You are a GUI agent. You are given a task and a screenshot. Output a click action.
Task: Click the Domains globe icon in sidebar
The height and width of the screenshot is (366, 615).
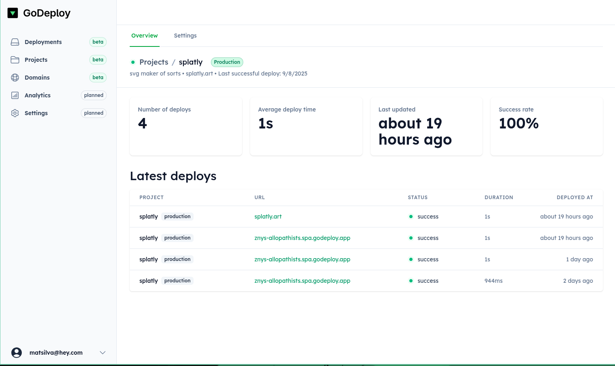tap(15, 78)
